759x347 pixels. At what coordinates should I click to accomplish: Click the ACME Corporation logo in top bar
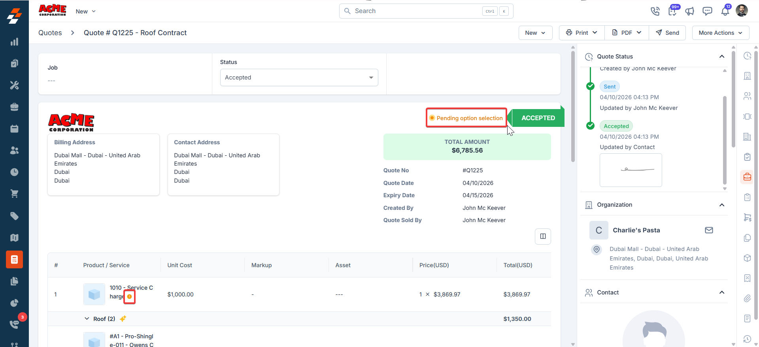(53, 10)
